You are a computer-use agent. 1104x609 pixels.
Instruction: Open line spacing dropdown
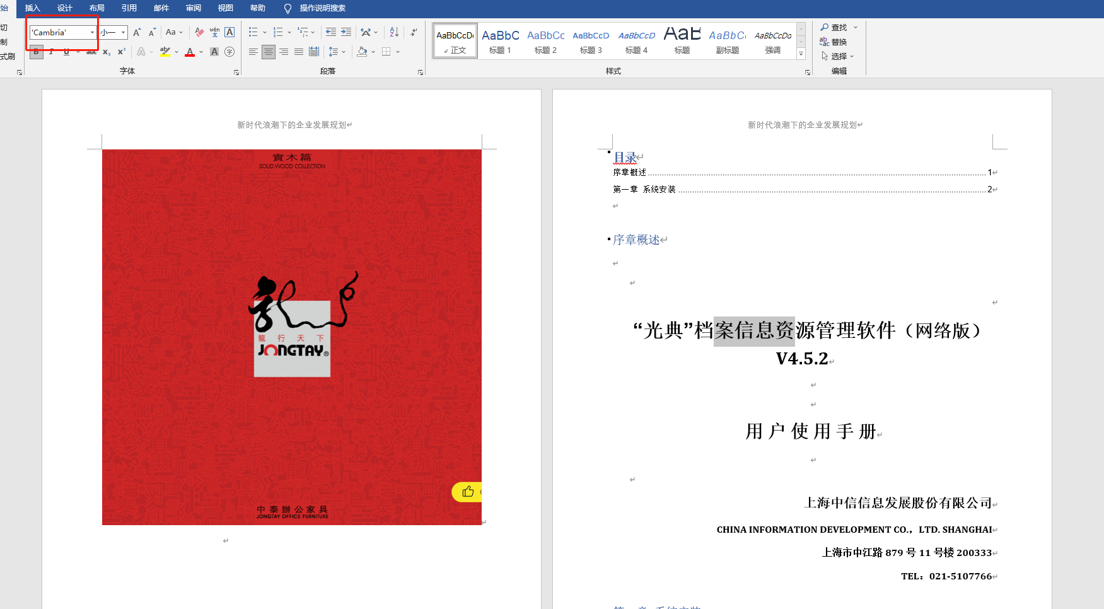pyautogui.click(x=337, y=52)
